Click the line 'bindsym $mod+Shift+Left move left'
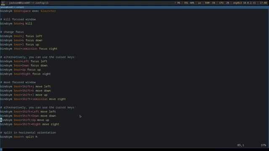Screen dimensions: 269x151 28,112
